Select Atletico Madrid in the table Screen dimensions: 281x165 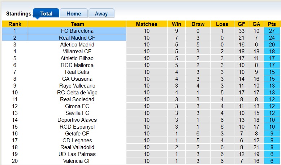[77, 45]
